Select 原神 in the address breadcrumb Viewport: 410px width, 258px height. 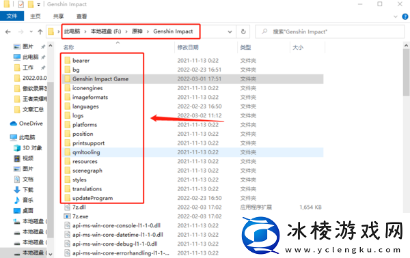pyautogui.click(x=137, y=31)
